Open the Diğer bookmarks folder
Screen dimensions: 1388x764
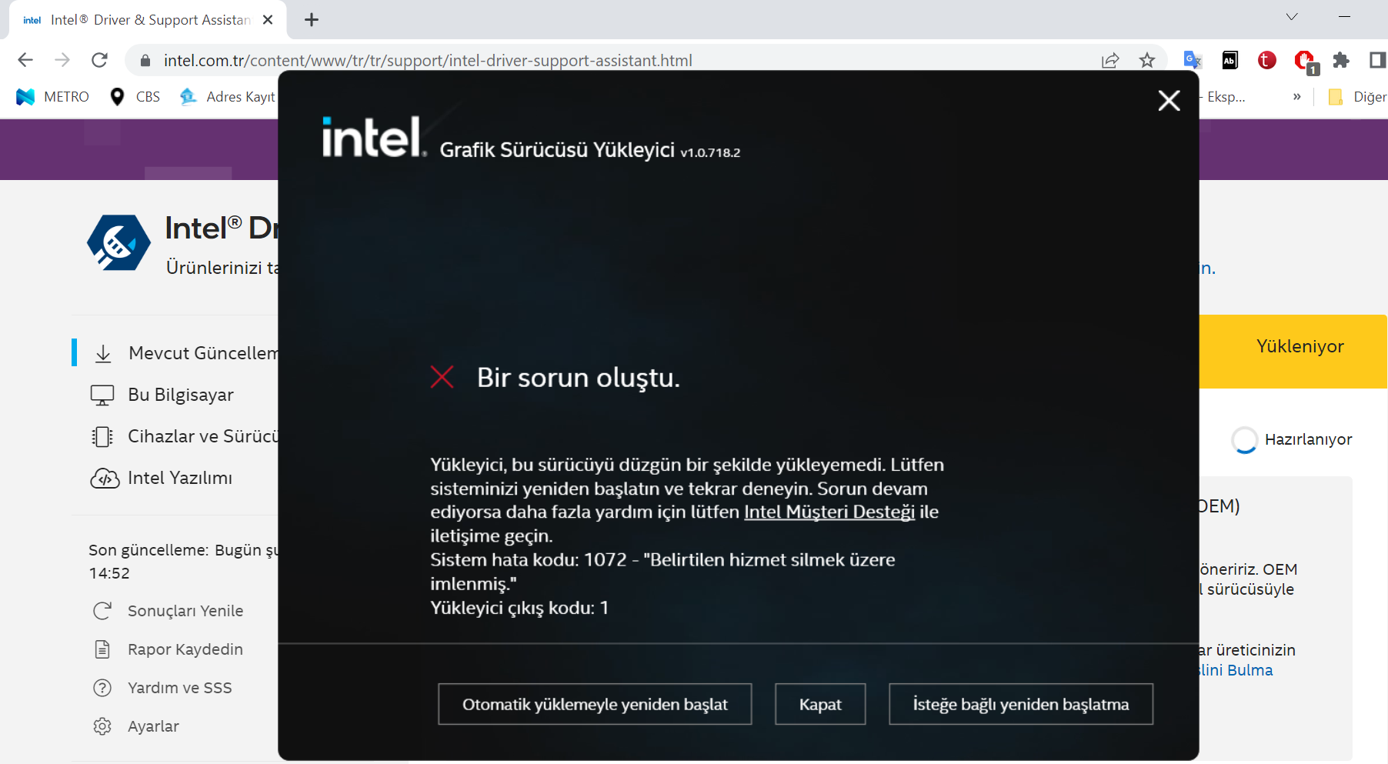(1357, 96)
